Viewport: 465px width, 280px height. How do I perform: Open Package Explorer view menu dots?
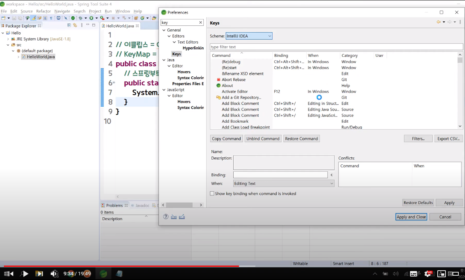click(82, 25)
